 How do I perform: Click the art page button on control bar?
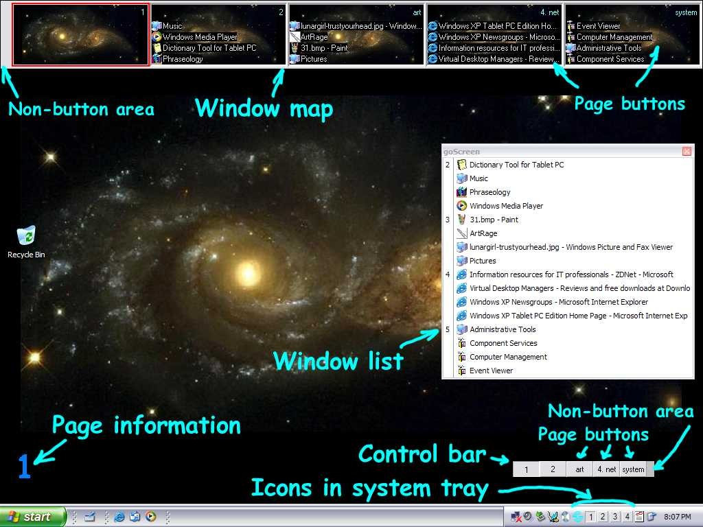tap(579, 469)
